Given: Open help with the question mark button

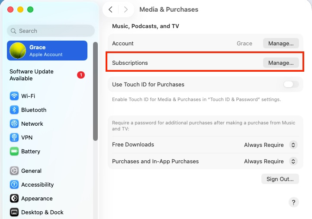Looking at the screenshot, I should click(293, 202).
